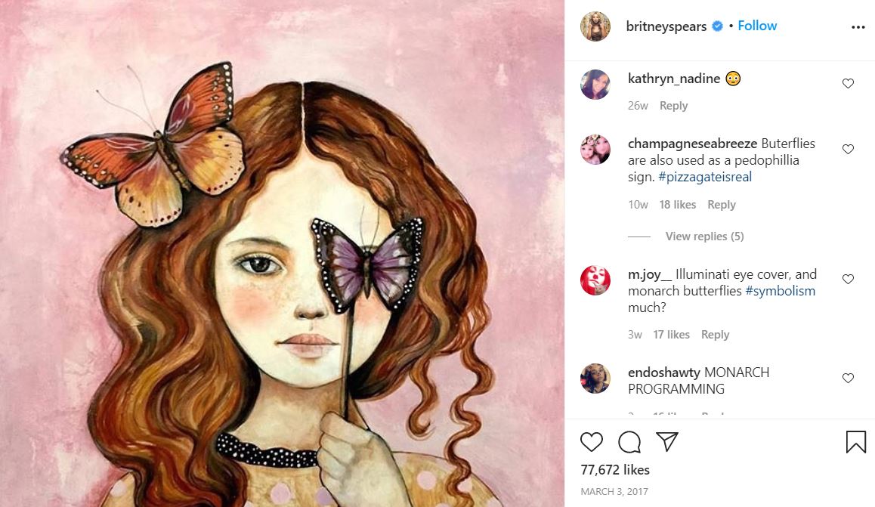Open the britneyspears username link
Screen dimensions: 875x507
[x=666, y=26]
